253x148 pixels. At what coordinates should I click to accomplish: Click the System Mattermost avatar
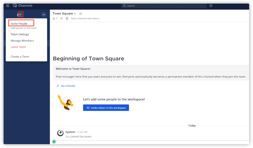tap(60, 133)
